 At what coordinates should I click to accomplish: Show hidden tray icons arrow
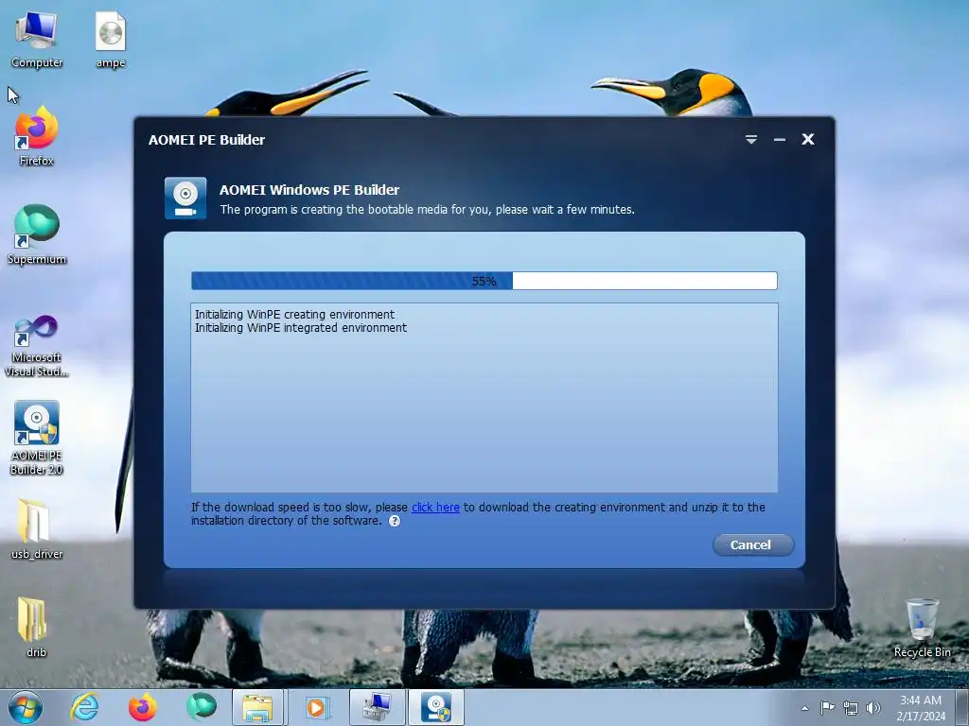pos(804,708)
